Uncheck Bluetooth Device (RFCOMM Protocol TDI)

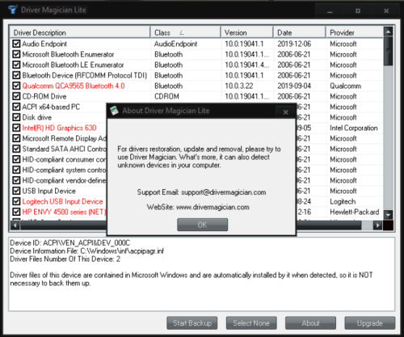(16, 75)
